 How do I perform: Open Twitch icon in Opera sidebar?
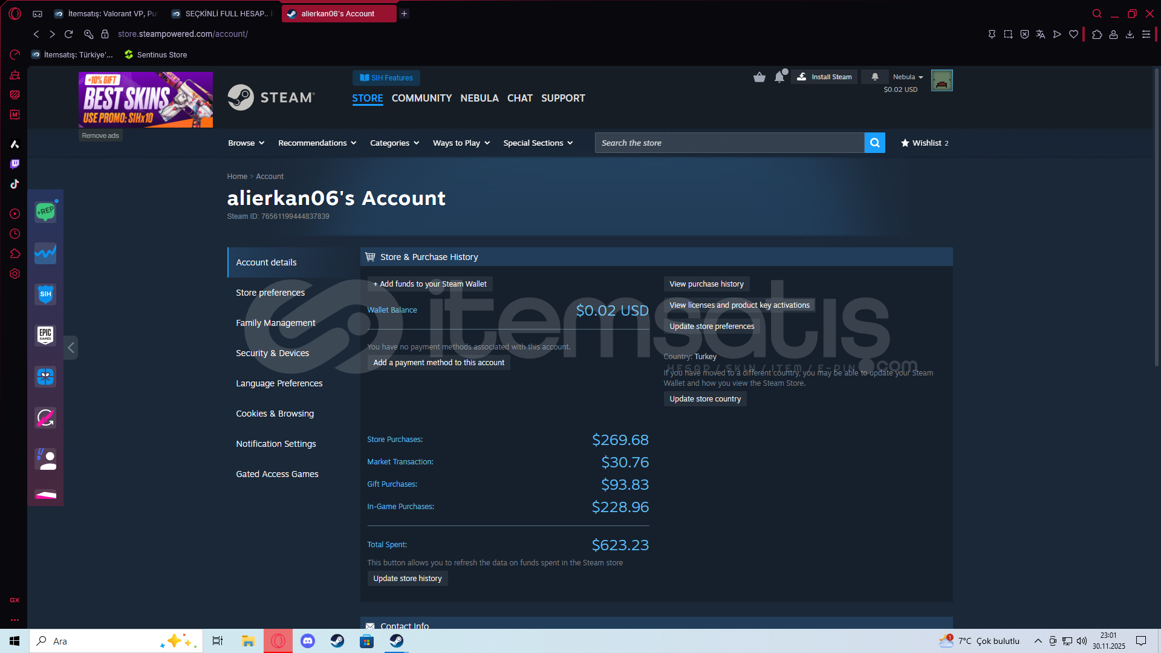(x=15, y=164)
